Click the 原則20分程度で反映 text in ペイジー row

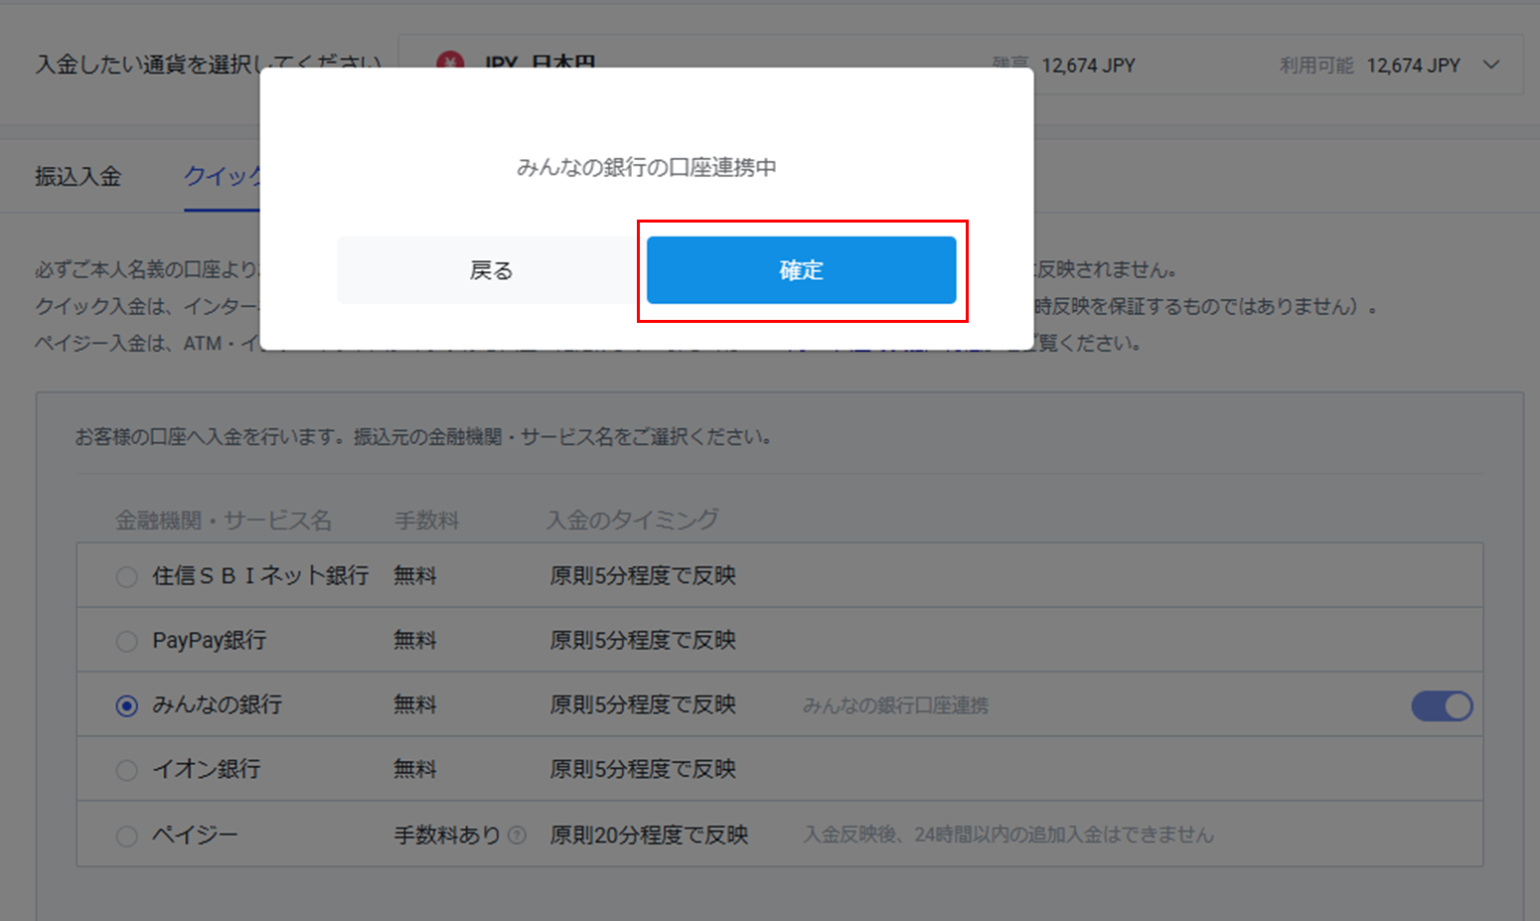click(649, 836)
